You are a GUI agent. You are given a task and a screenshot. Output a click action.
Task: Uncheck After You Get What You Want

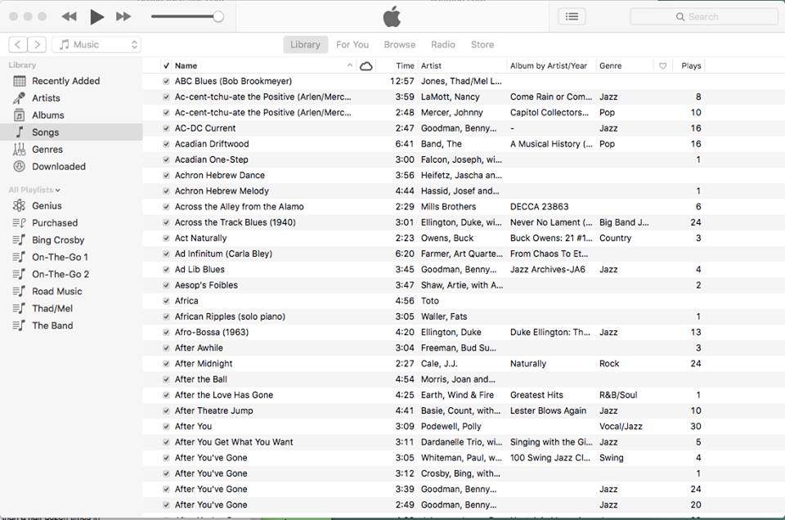click(x=166, y=442)
